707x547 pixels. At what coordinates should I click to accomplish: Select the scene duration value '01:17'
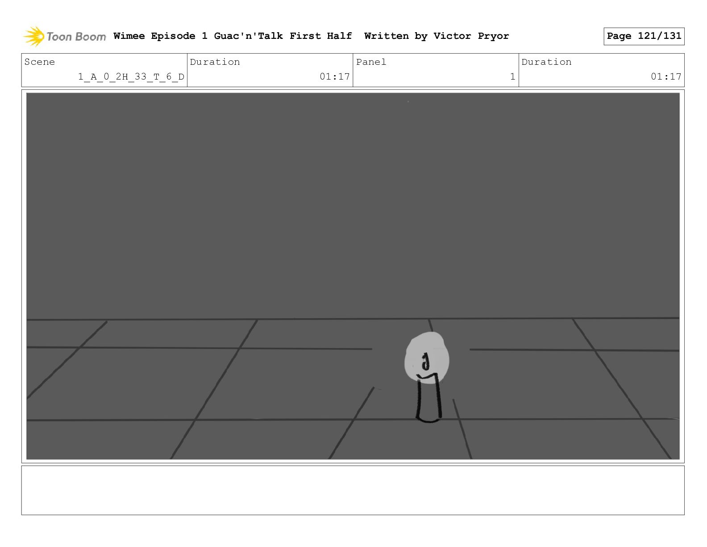coord(335,76)
